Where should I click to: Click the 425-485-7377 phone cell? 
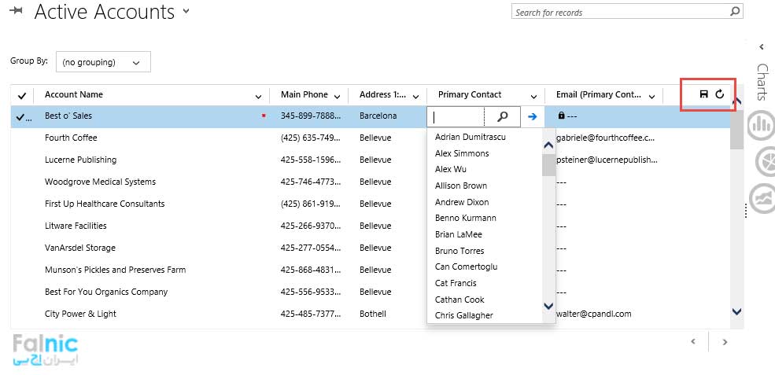coord(311,314)
